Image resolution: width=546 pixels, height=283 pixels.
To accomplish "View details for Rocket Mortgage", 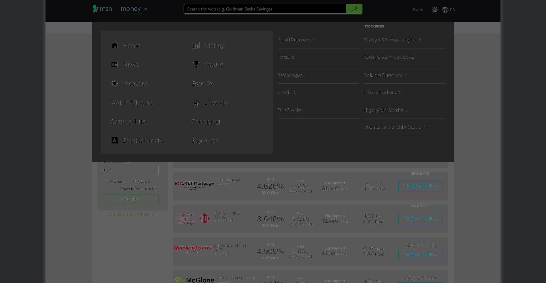I will point(420,186).
